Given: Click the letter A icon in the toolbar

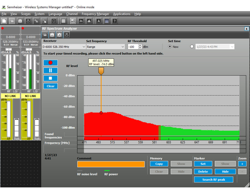Looking at the screenshot, I should tap(99, 21).
